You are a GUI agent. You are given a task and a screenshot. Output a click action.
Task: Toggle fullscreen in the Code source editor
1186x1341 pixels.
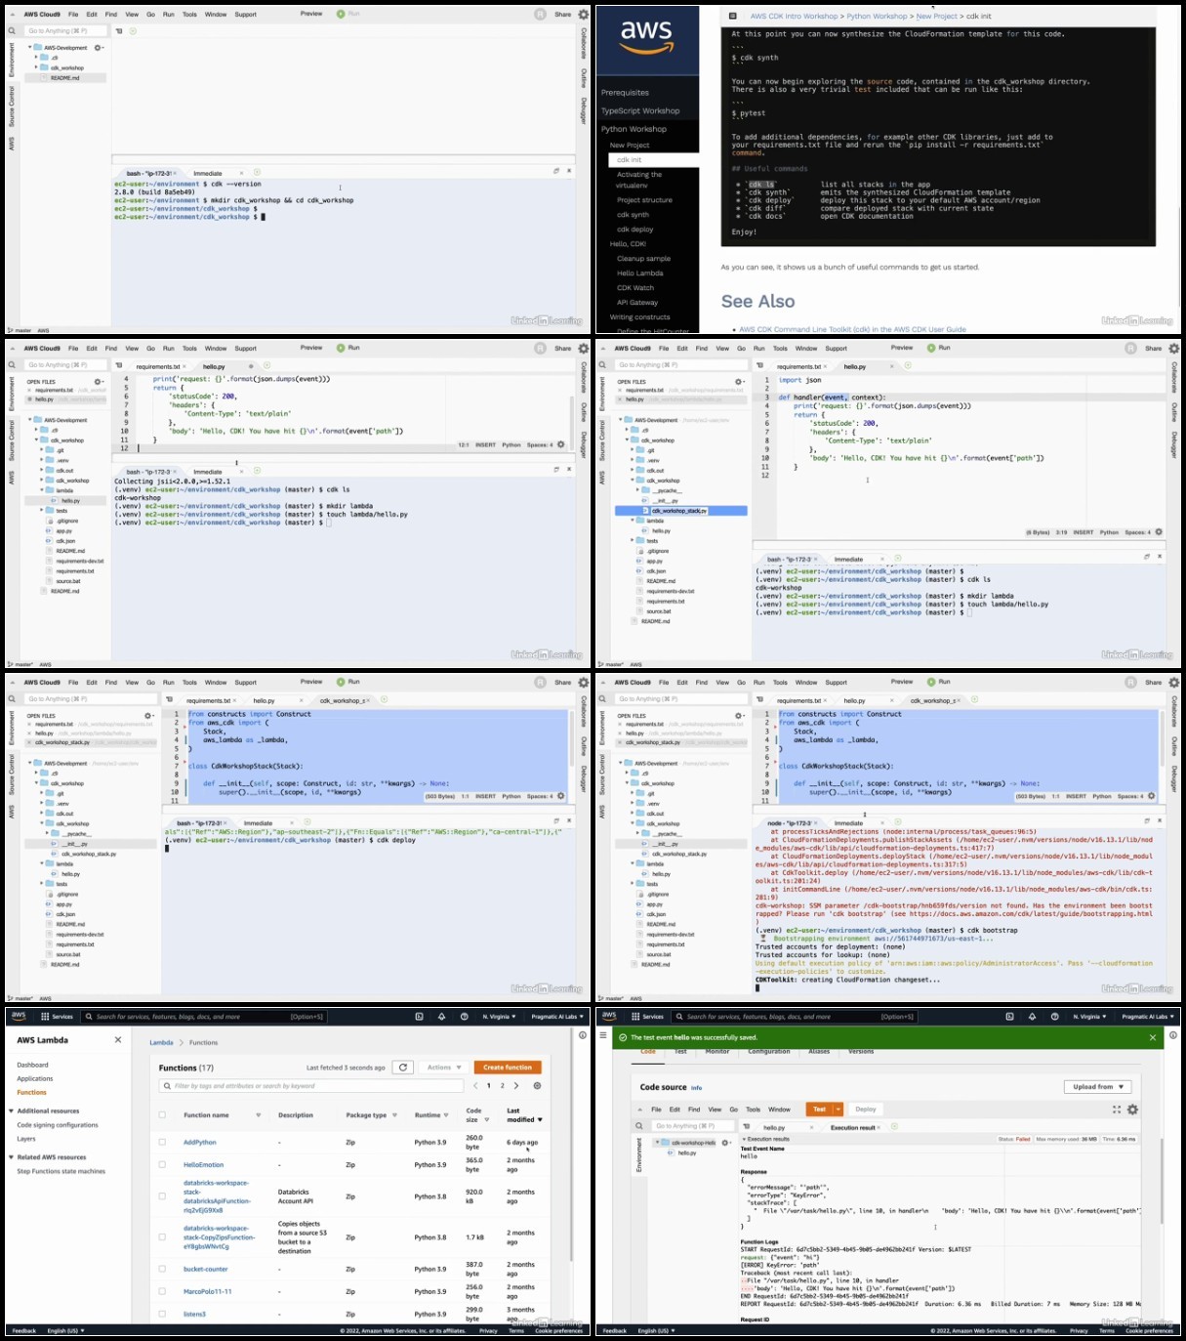tap(1117, 1110)
